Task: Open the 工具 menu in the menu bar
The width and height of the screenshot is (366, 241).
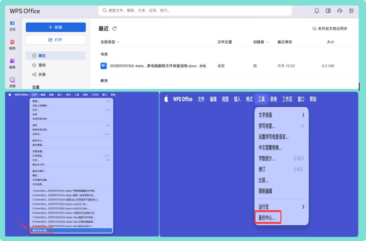Action: click(x=262, y=99)
